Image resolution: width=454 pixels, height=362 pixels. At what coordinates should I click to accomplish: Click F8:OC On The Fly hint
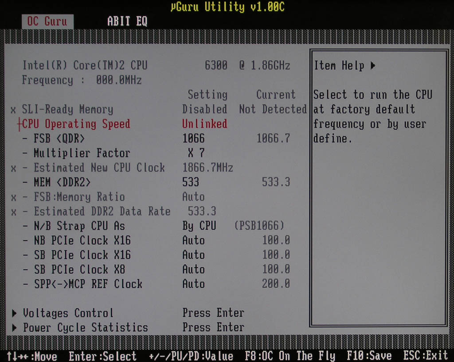[x=290, y=356]
